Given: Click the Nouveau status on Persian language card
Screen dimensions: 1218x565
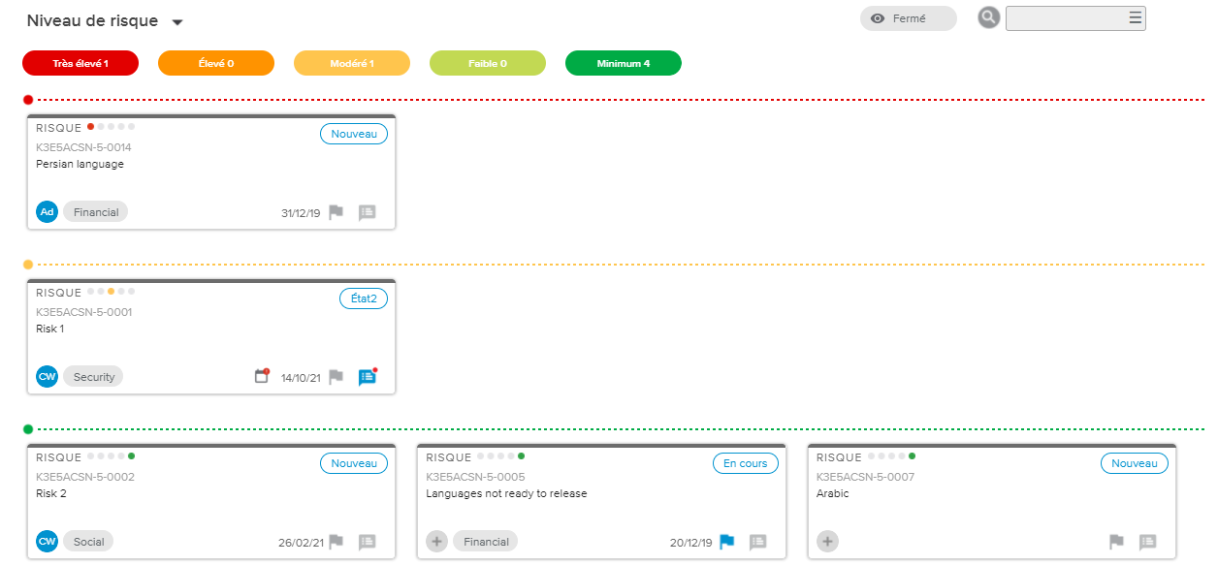Looking at the screenshot, I should 353,134.
